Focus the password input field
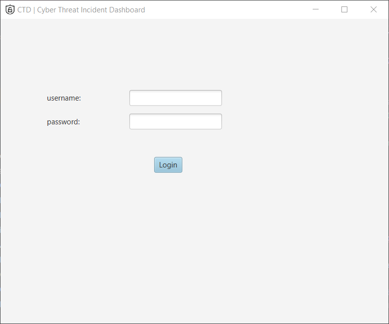This screenshot has width=389, height=324. point(175,121)
